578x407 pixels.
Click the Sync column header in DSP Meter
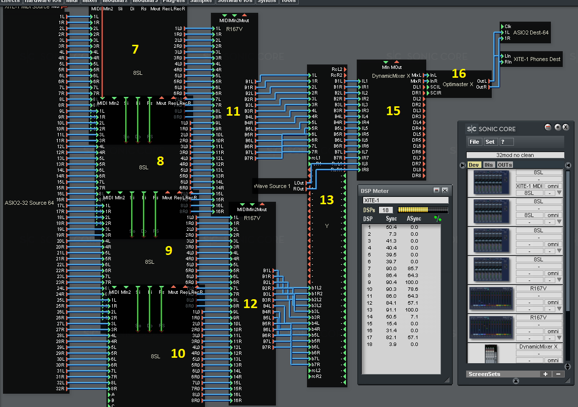coord(391,219)
